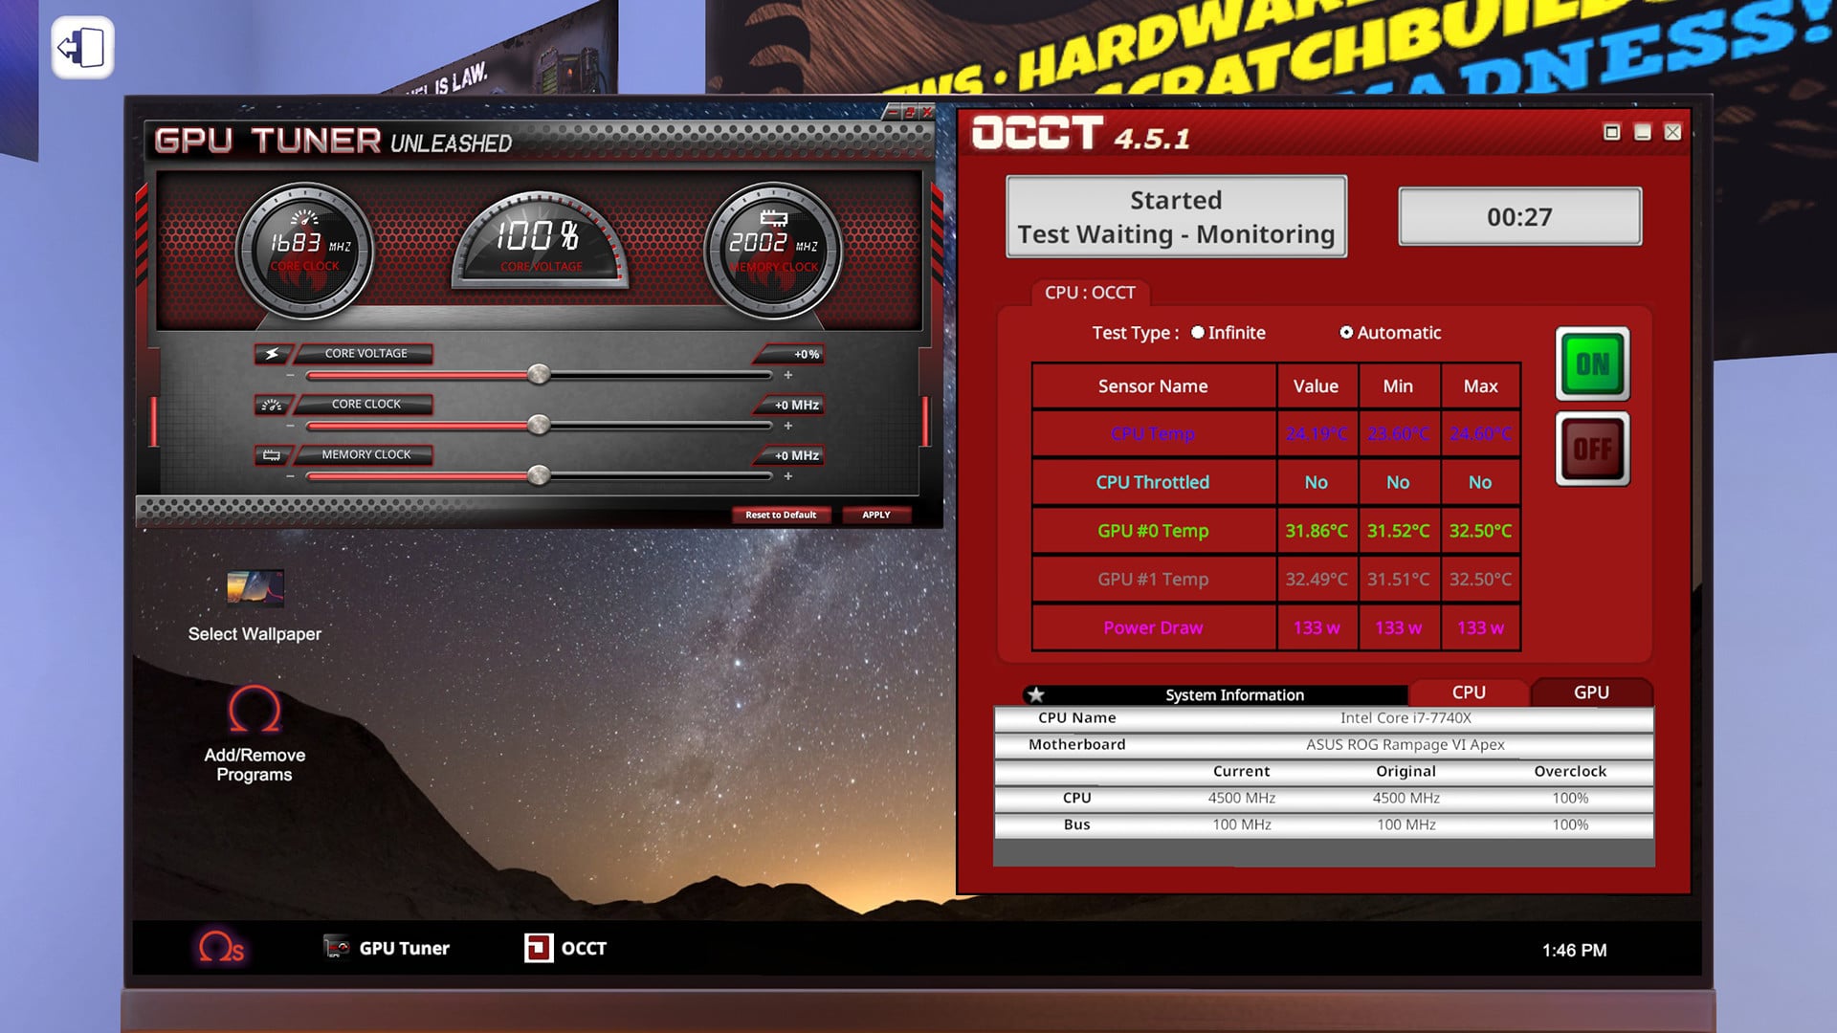
Task: Select the Infinite test type radio button
Action: [x=1196, y=332]
